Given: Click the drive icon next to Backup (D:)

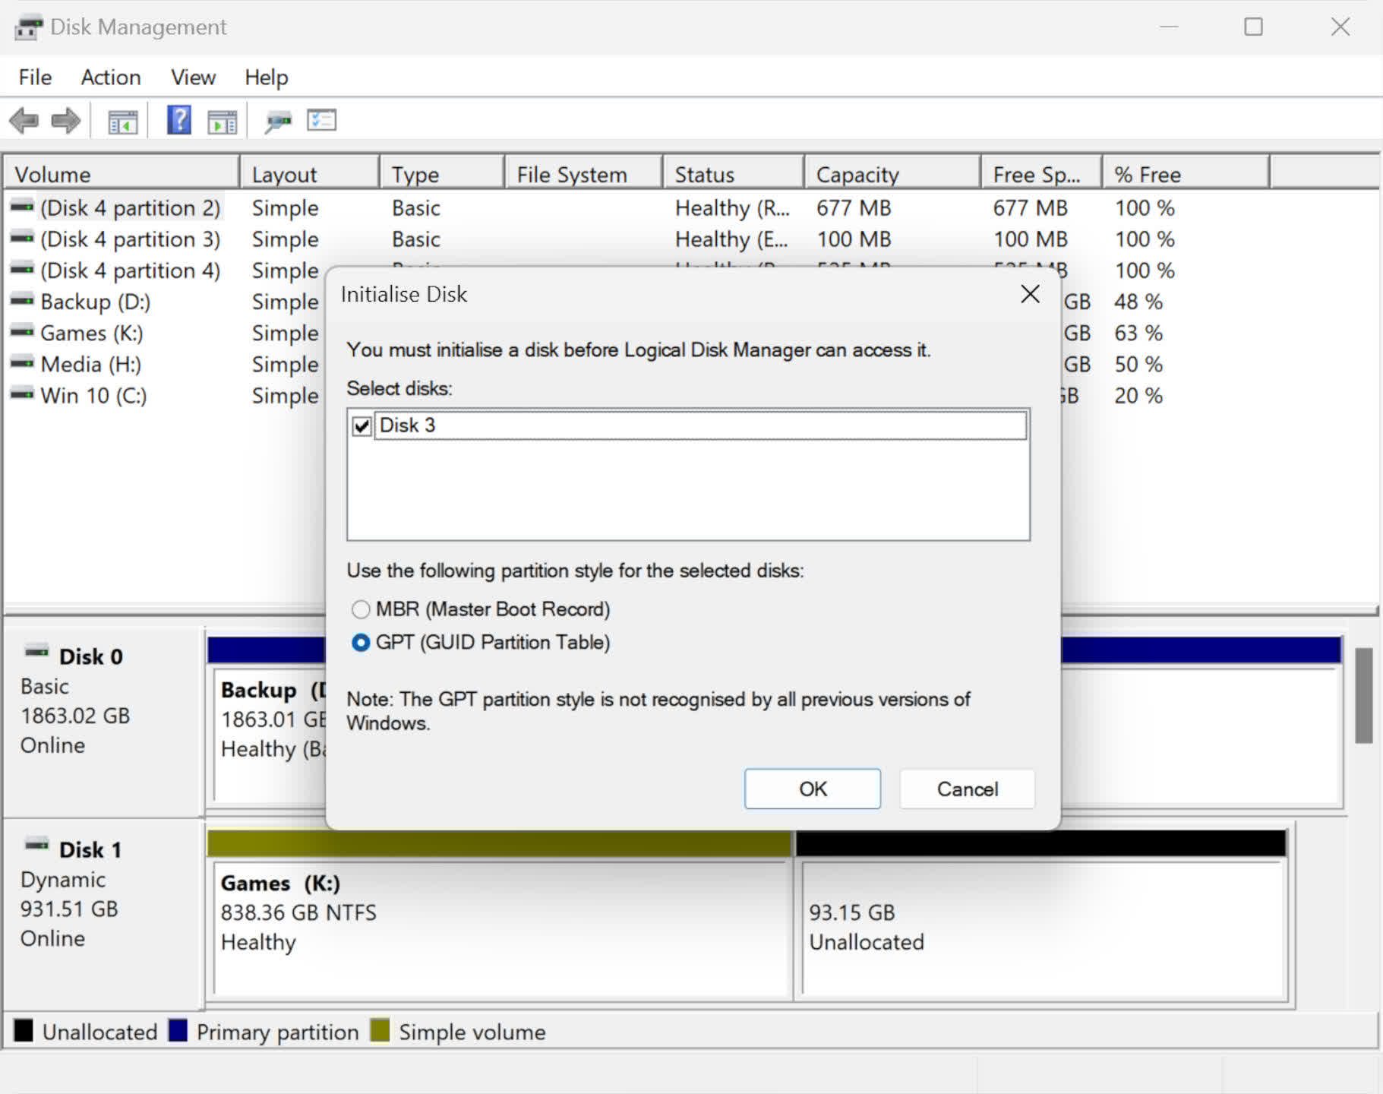Looking at the screenshot, I should coord(22,300).
